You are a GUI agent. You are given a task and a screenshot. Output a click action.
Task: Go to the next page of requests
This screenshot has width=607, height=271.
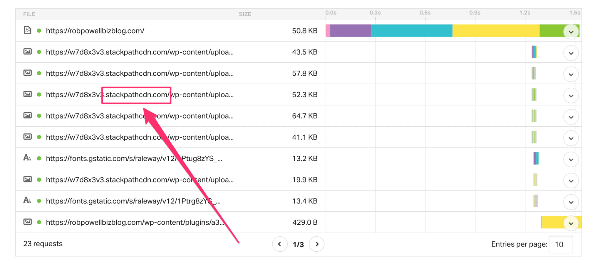317,244
